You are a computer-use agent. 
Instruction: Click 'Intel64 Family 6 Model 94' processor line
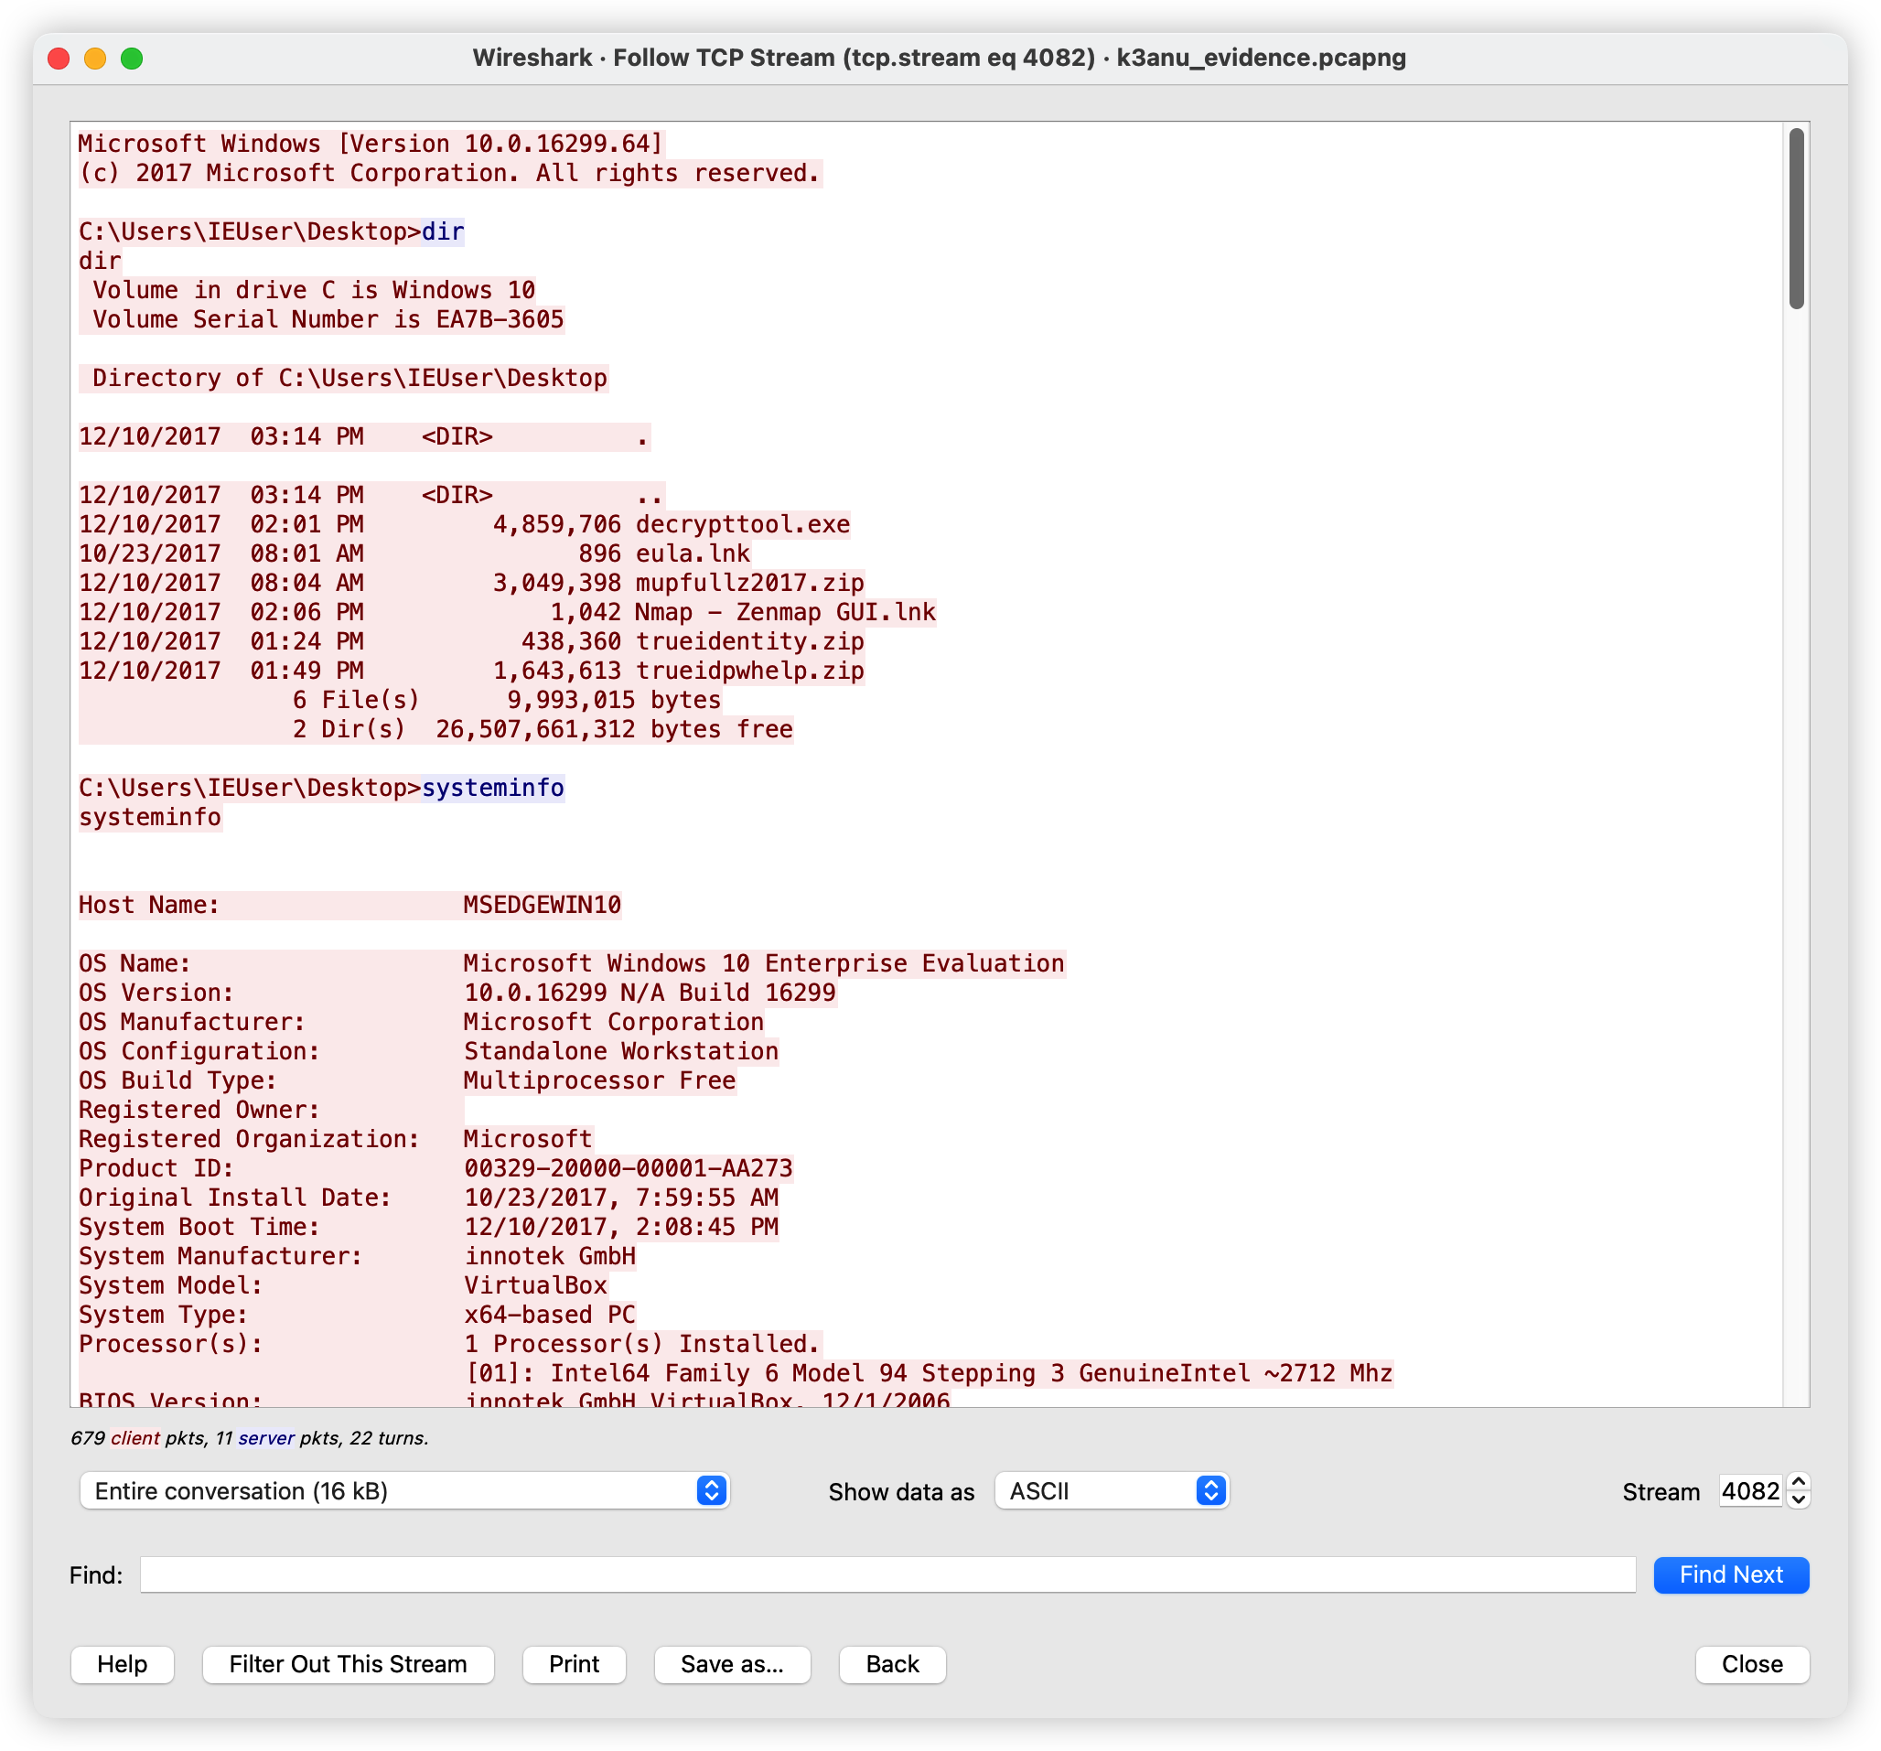930,1373
